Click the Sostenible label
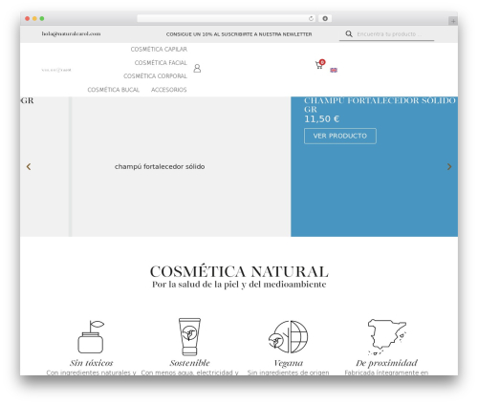This screenshot has width=478, height=404. tap(189, 363)
